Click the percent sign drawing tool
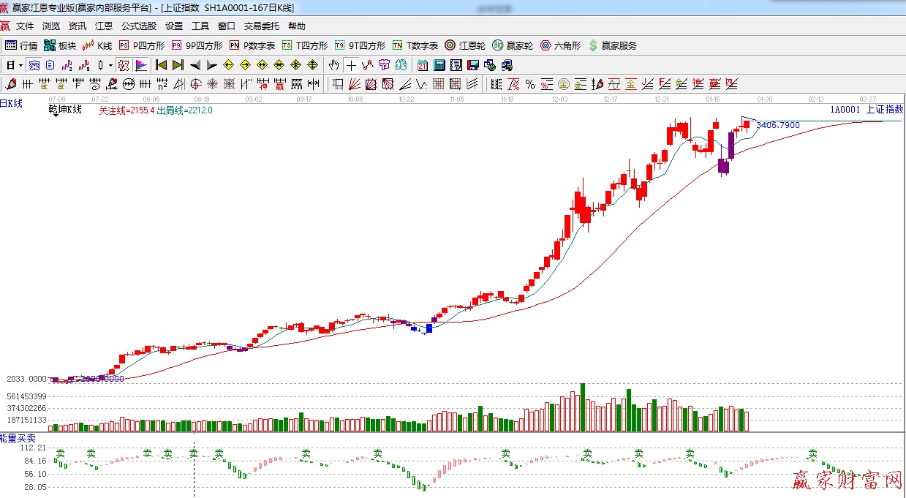 pos(529,83)
